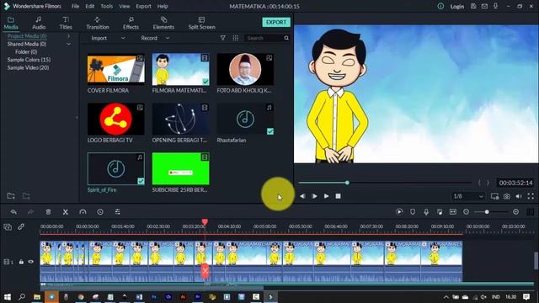Switch to the Split Screen tab
This screenshot has height=303, width=539.
202,23
